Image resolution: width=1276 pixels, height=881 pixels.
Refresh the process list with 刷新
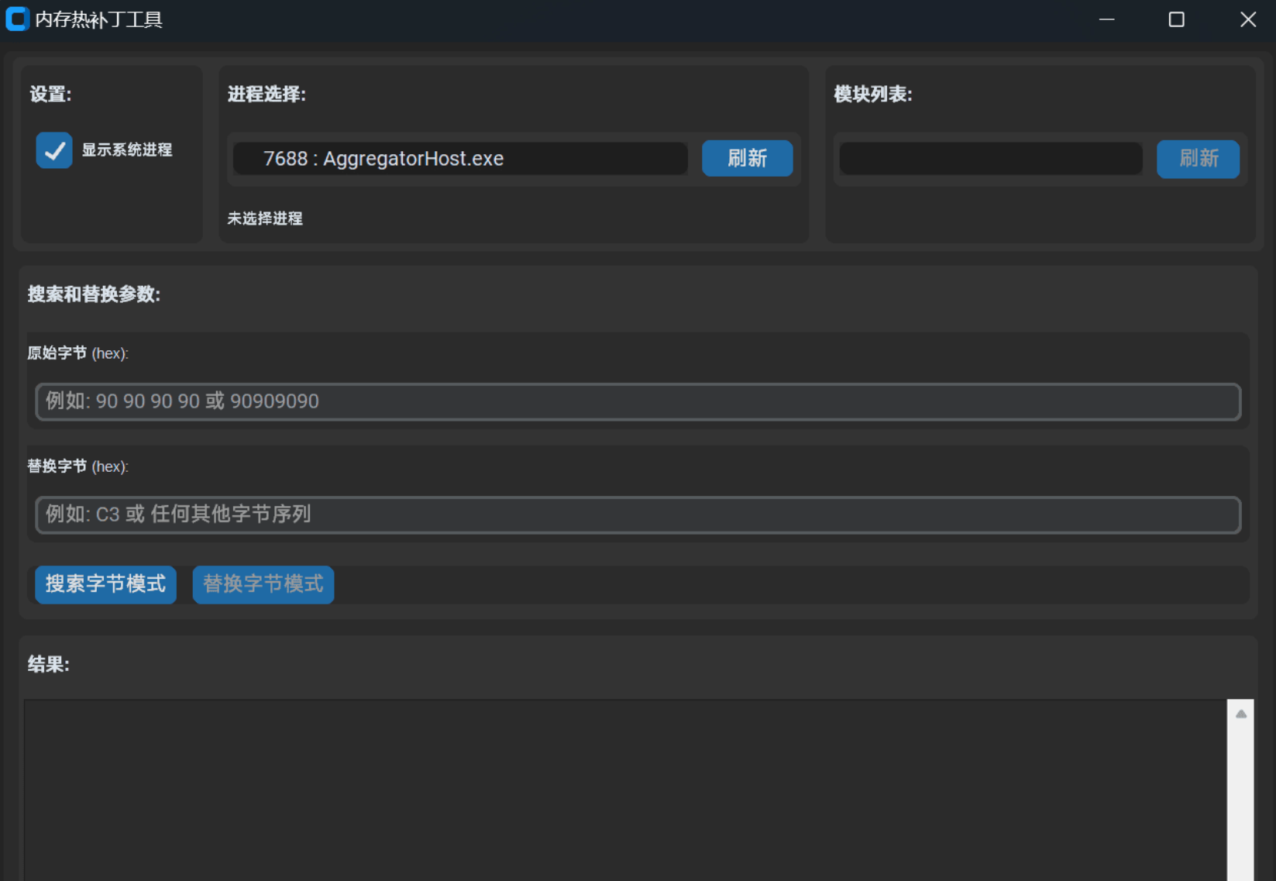click(x=747, y=159)
